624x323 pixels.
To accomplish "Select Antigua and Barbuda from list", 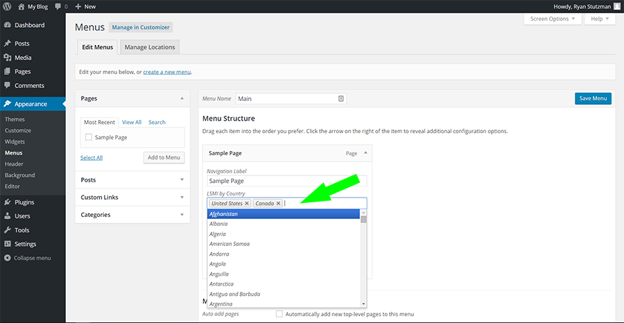I will [284, 294].
